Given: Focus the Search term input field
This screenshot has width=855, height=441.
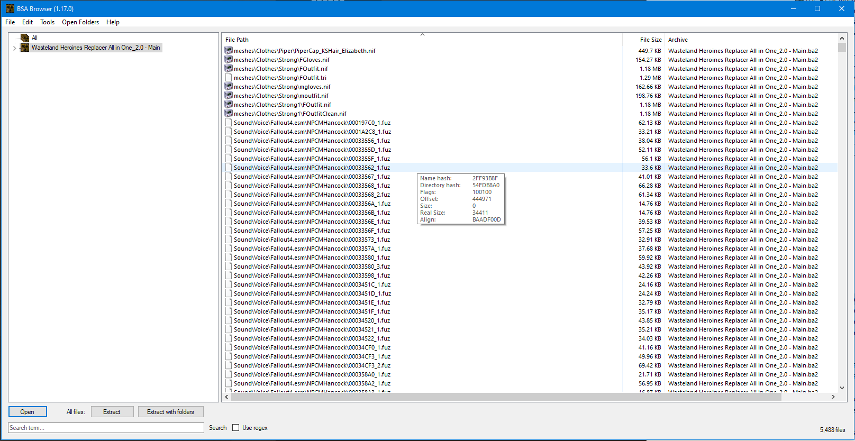Looking at the screenshot, I should (106, 428).
